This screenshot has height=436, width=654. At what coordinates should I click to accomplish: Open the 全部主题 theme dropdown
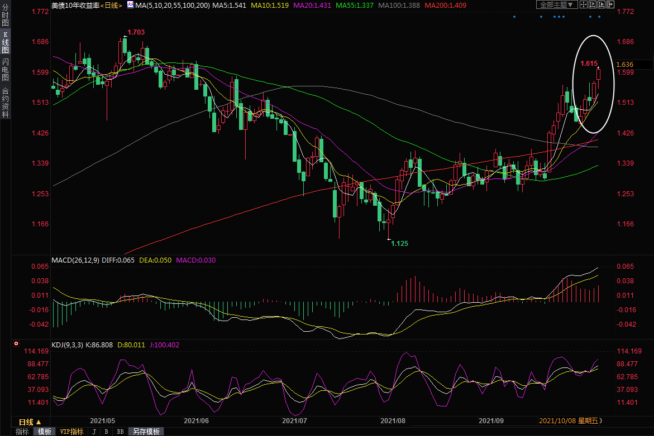pyautogui.click(x=556, y=5)
